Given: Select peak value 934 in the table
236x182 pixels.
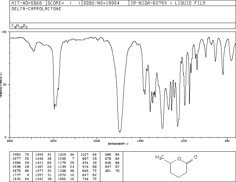Looking at the screenshot, I should click(x=85, y=163).
